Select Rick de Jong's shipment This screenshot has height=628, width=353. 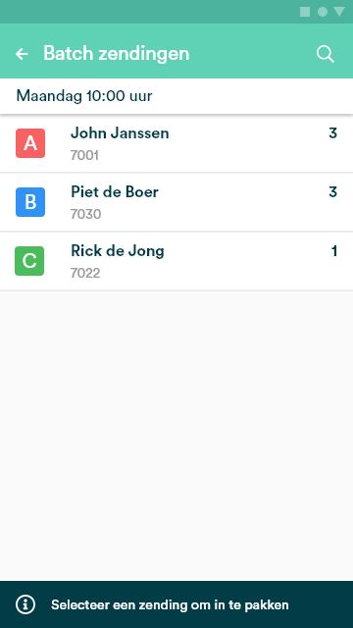(x=176, y=261)
